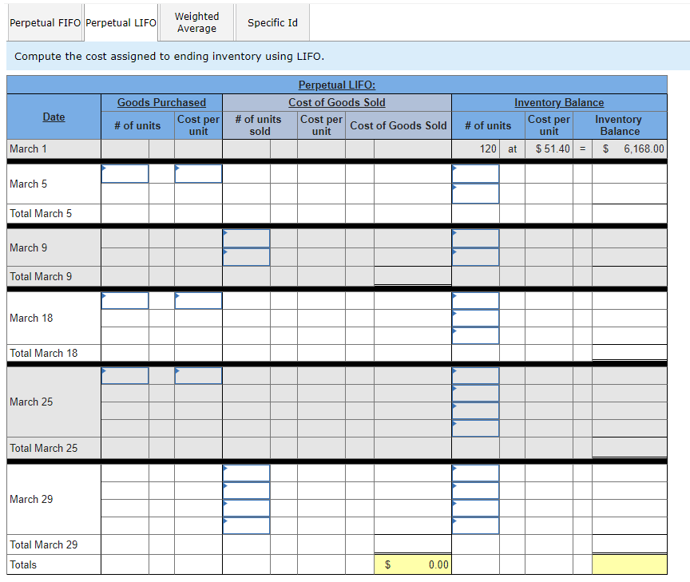
Task: Click the Total March 25 inventory balance cell
Action: pyautogui.click(x=629, y=448)
